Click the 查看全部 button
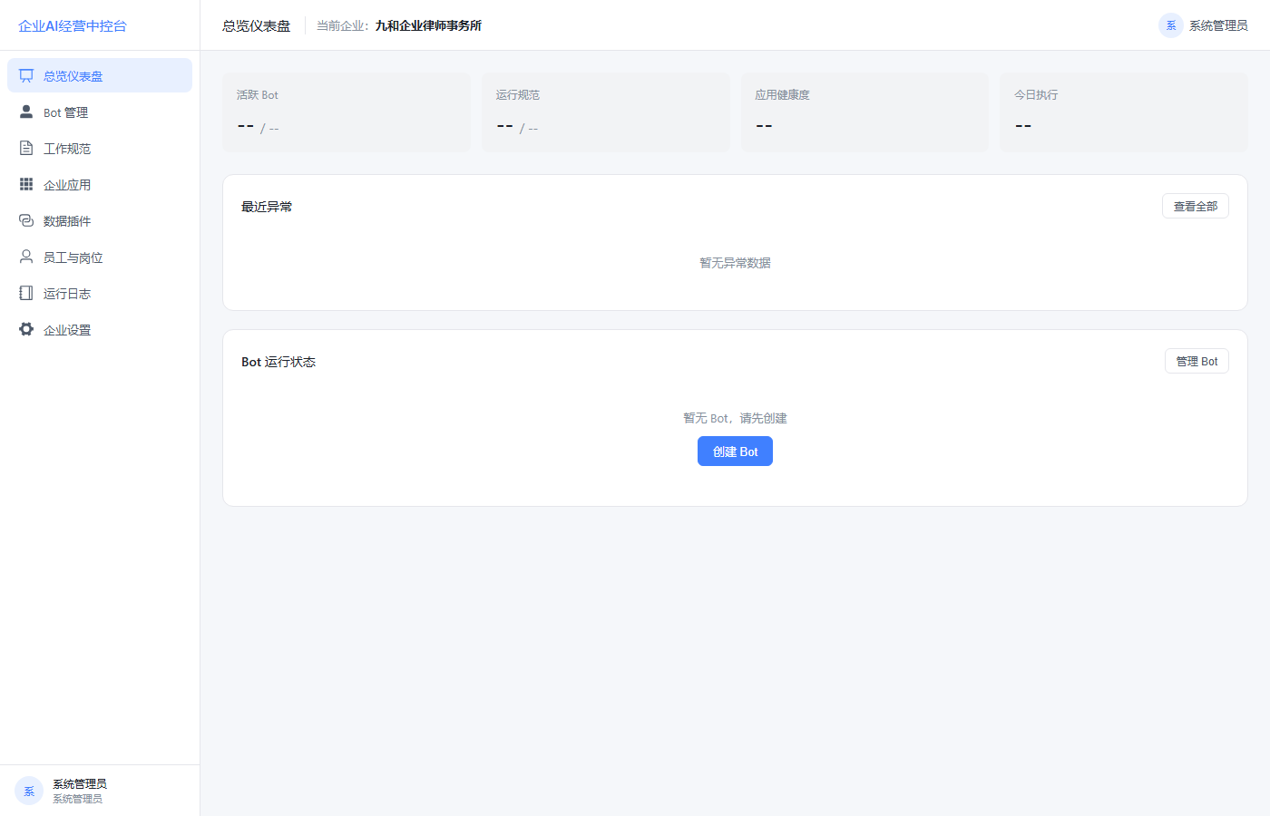The width and height of the screenshot is (1270, 816). click(x=1196, y=206)
